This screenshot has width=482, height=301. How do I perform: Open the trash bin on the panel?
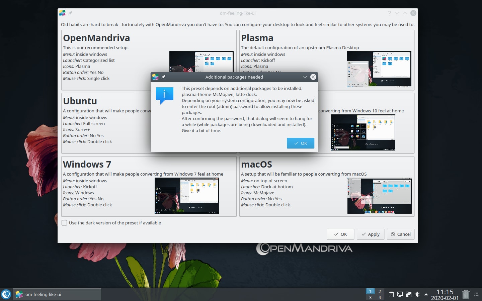click(466, 294)
